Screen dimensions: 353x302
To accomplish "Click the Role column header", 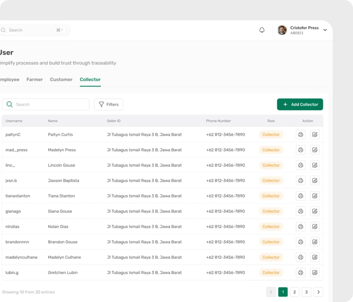I will point(271,121).
